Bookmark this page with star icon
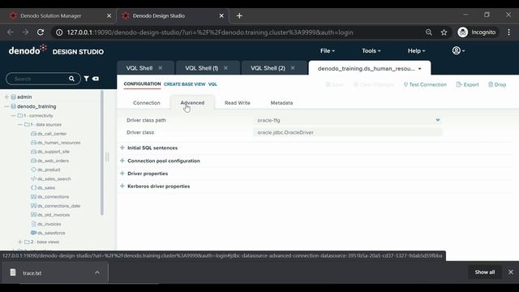 click(444, 32)
